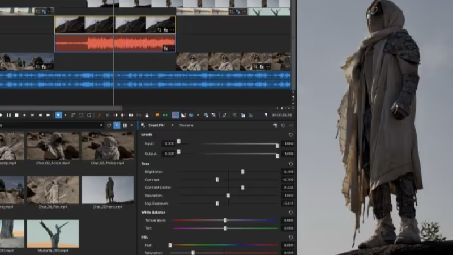Click the Temperature value field 0.000
Image resolution: width=453 pixels, height=255 pixels.
(288, 220)
